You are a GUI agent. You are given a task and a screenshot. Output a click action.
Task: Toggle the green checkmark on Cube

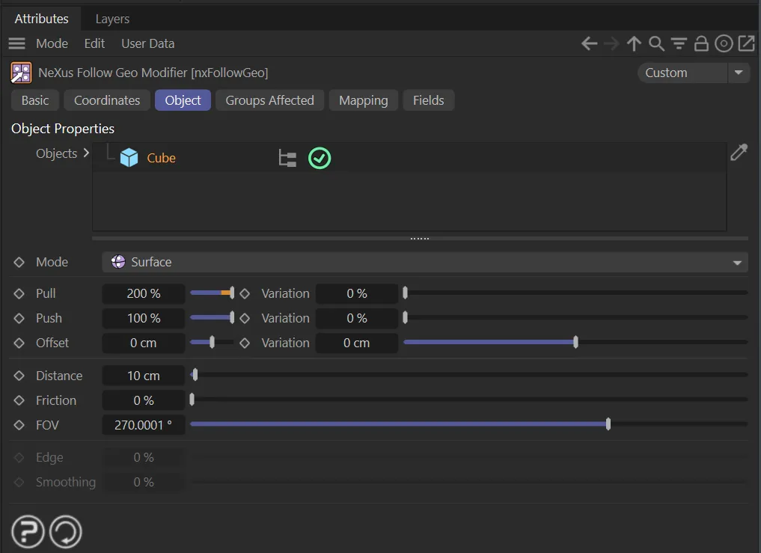click(320, 158)
